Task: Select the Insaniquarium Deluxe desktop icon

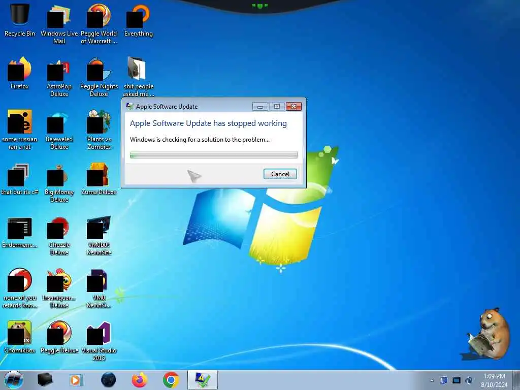Action: 59,287
